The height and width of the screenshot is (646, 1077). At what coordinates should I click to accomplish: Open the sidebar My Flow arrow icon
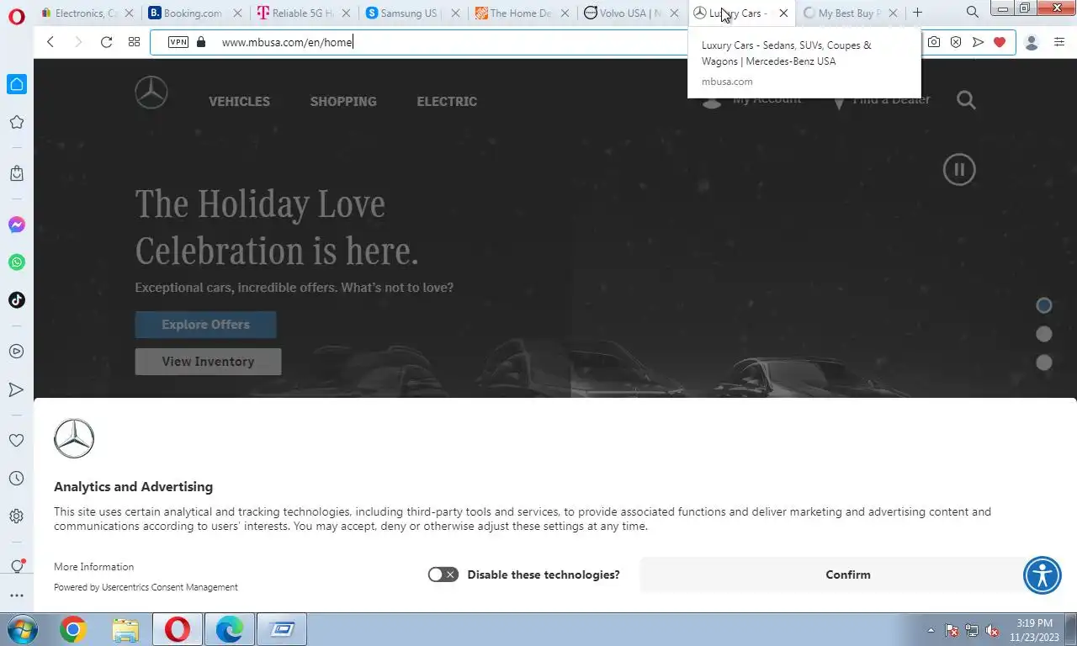(17, 389)
